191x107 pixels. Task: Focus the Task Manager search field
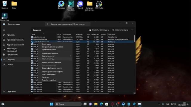pos(68,24)
